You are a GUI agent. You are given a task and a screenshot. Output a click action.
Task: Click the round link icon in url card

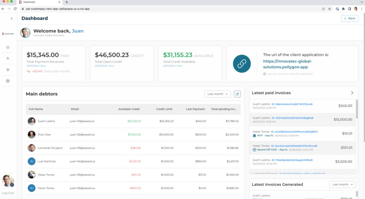tap(242, 64)
